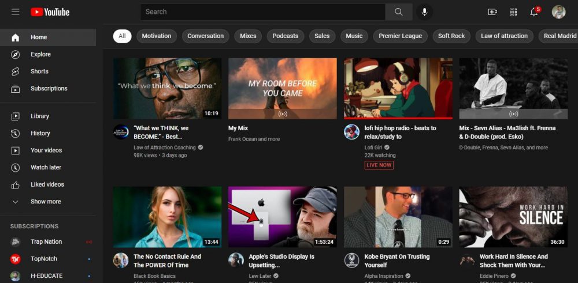Open notifications bell icon
Screen dimensions: 578x283
pos(533,12)
